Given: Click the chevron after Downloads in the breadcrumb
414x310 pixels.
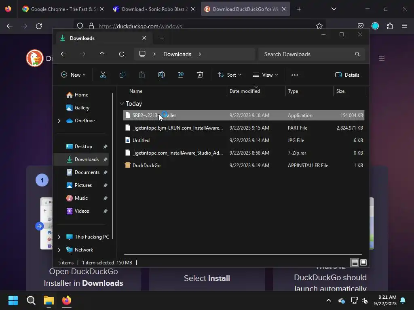Looking at the screenshot, I should pos(200,54).
